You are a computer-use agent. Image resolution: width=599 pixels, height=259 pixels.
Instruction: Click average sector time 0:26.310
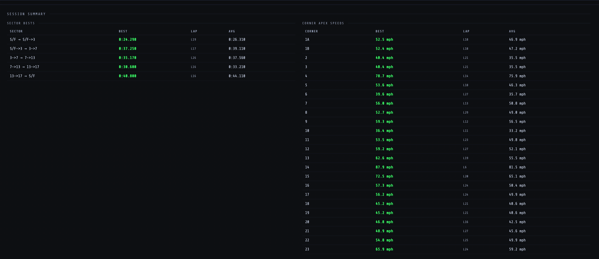pyautogui.click(x=237, y=40)
